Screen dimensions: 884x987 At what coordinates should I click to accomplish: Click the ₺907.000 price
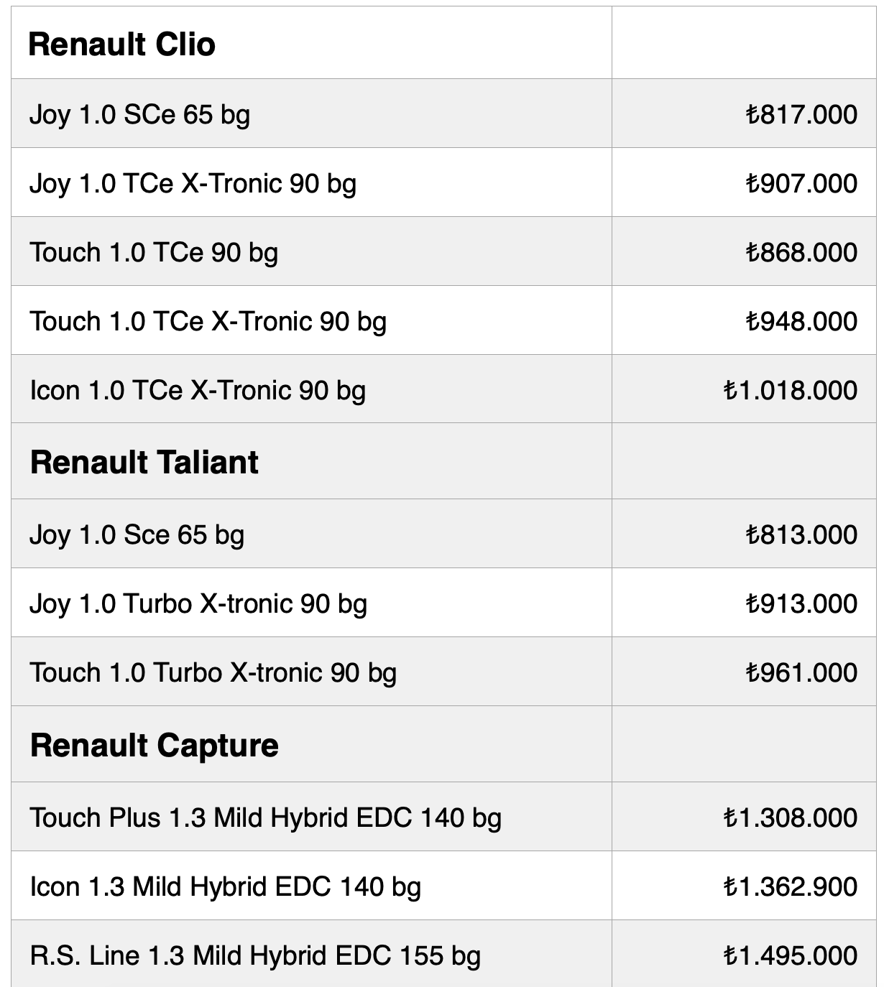(801, 183)
